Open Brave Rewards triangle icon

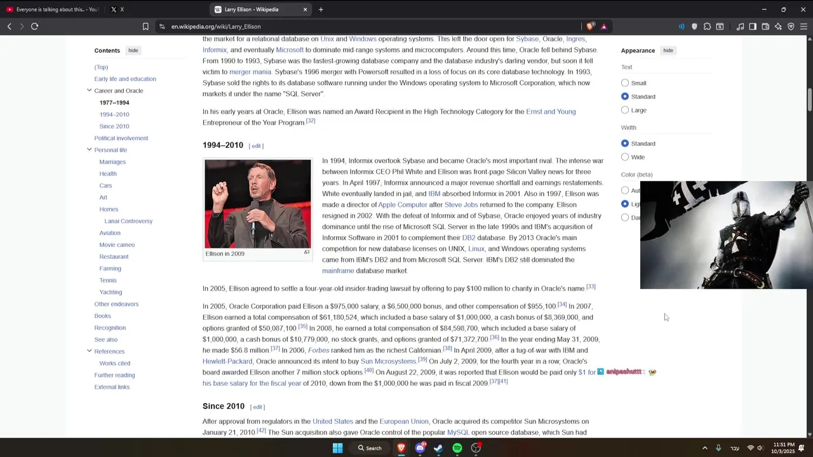603,27
